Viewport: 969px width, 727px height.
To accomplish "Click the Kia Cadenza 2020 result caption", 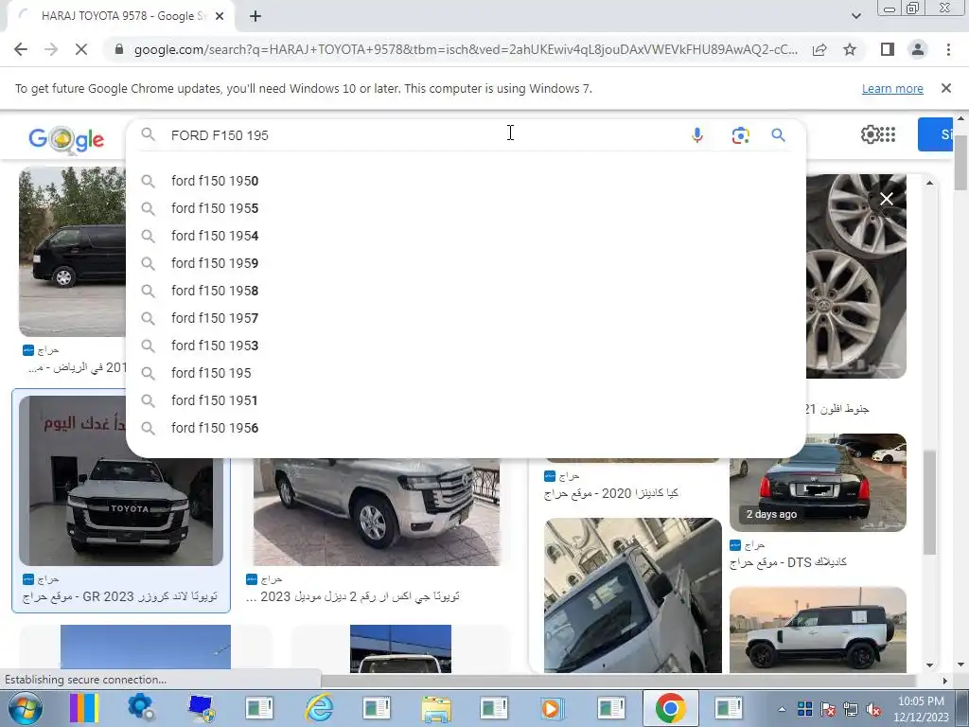I will (x=611, y=493).
